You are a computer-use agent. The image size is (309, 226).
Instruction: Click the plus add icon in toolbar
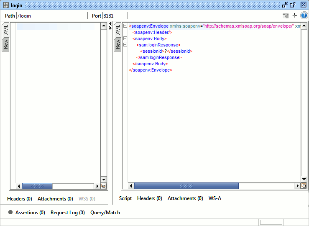click(295, 15)
